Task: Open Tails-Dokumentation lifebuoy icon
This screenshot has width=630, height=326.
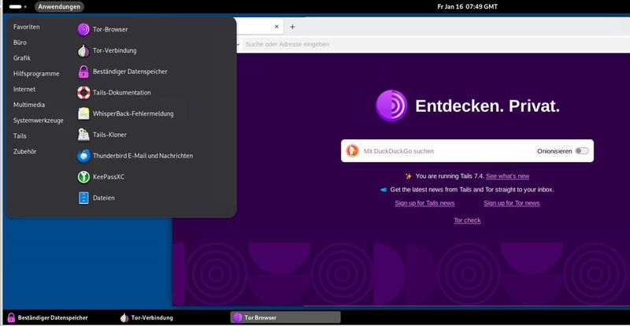Action: 84,93
